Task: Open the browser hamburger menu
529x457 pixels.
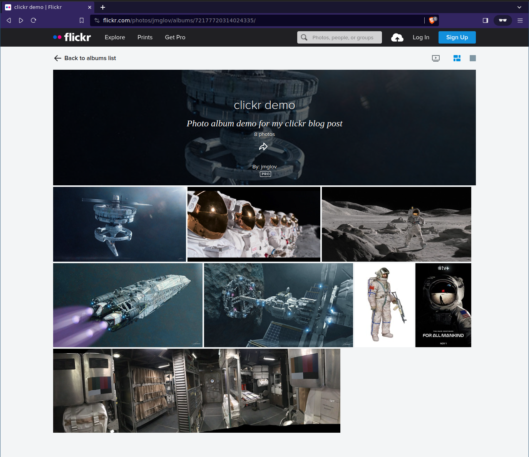Action: [x=520, y=20]
